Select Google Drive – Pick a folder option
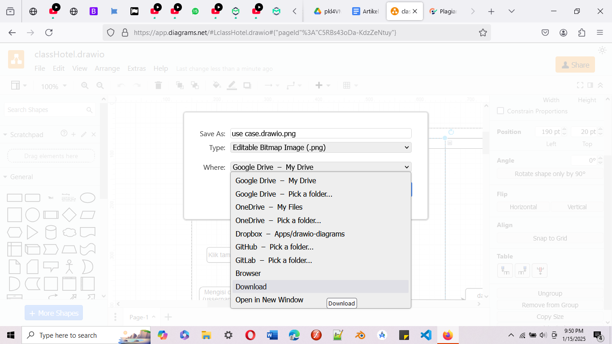Screen dimensions: 612x344 pyautogui.click(x=320, y=194)
